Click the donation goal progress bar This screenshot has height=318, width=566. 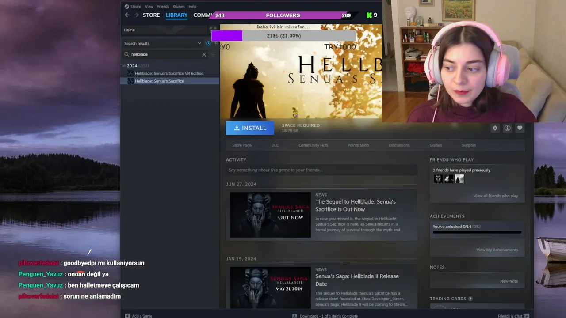[x=283, y=36]
